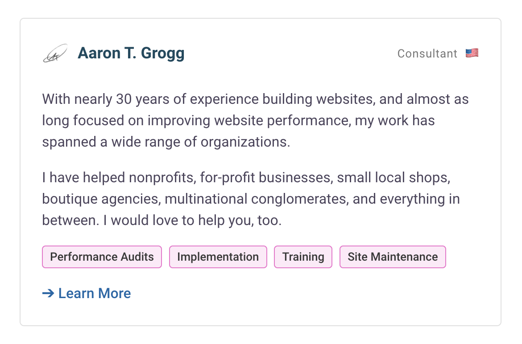Click the United States flag icon
This screenshot has width=522, height=344.
click(x=472, y=53)
